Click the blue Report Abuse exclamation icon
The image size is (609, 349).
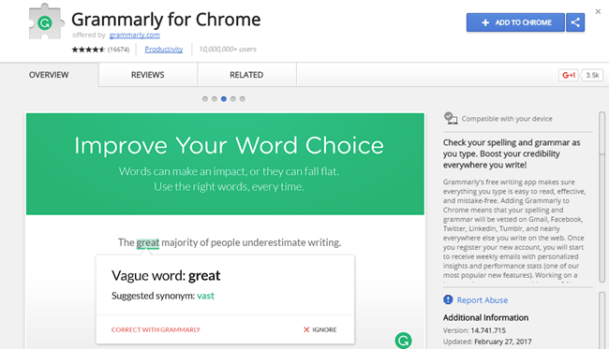[448, 299]
